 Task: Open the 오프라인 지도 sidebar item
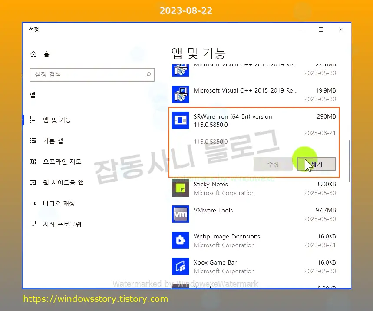[x=62, y=162]
